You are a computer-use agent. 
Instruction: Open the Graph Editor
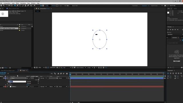(67, 74)
